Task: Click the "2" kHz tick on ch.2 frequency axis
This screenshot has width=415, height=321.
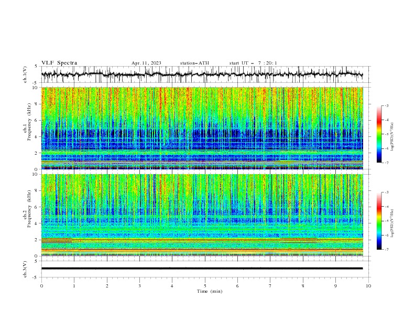Action: [37, 240]
